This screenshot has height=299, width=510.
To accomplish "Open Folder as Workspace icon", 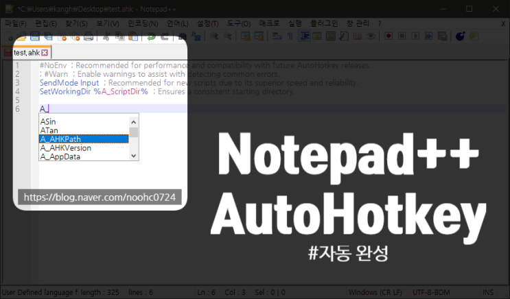I will (x=358, y=36).
